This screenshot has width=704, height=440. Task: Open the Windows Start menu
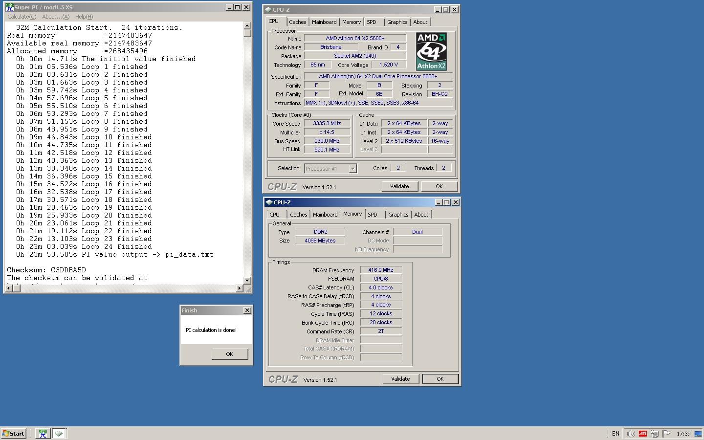[14, 433]
